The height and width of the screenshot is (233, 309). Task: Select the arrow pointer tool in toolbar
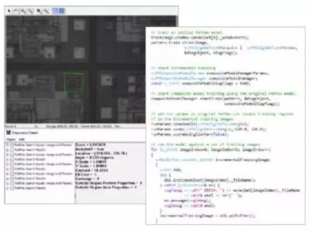tap(9, 11)
